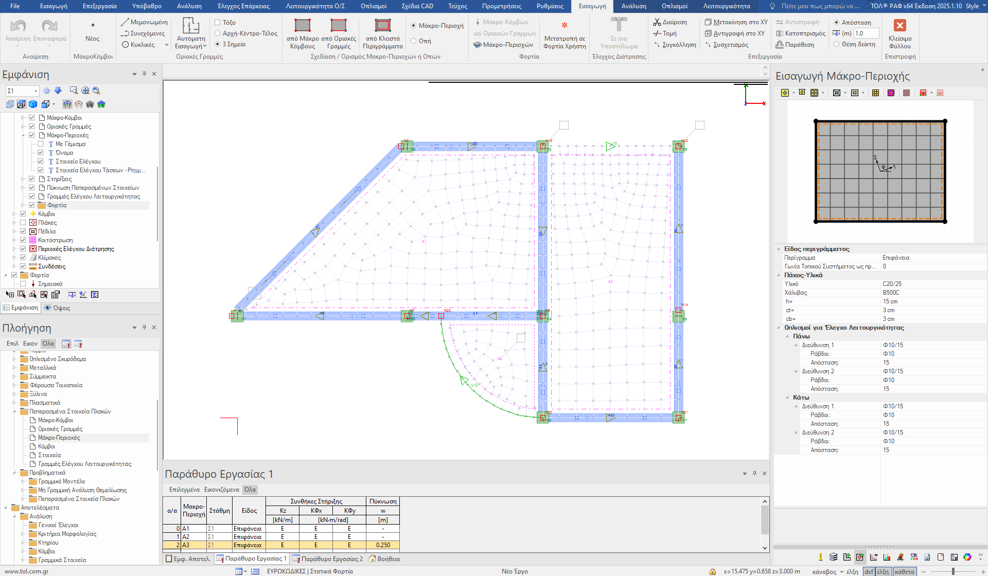Open the Ανάλυση menu
This screenshot has height=576, width=988.
click(189, 6)
